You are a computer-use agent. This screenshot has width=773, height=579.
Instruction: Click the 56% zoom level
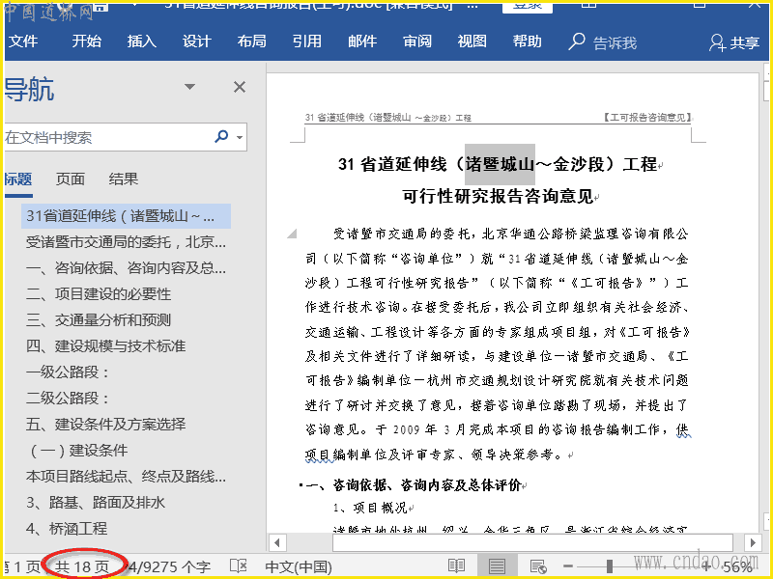pos(738,567)
